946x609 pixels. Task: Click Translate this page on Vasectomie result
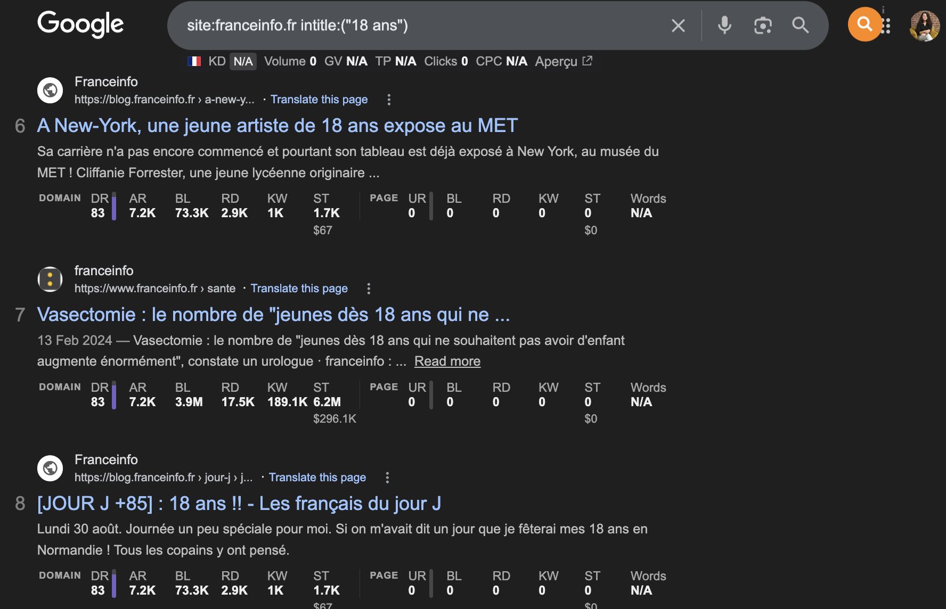(x=299, y=288)
